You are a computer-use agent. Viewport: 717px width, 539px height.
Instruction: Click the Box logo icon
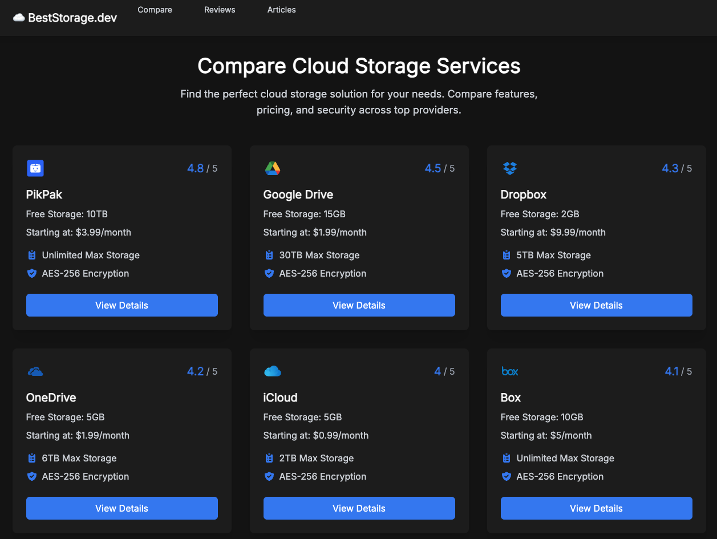510,371
